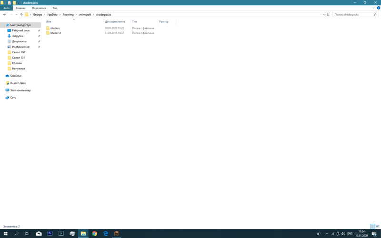The image size is (381, 238).
Task: Launch Lightroom from the taskbar
Action: click(x=61, y=234)
